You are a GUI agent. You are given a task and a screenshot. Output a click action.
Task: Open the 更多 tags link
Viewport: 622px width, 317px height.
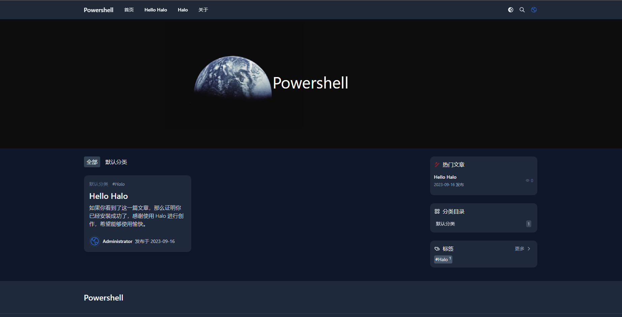(519, 249)
